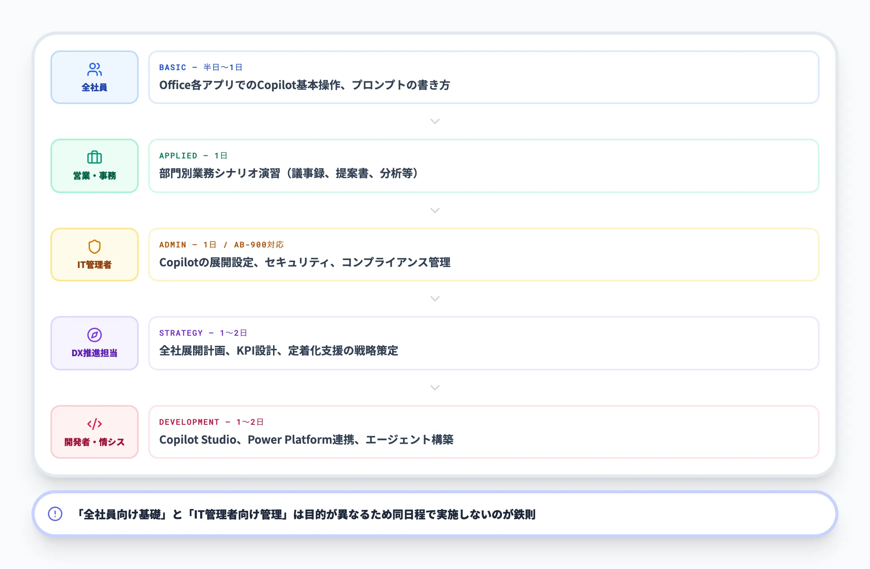The height and width of the screenshot is (569, 870).
Task: Click the chevron below the BASIC card
Action: (435, 121)
